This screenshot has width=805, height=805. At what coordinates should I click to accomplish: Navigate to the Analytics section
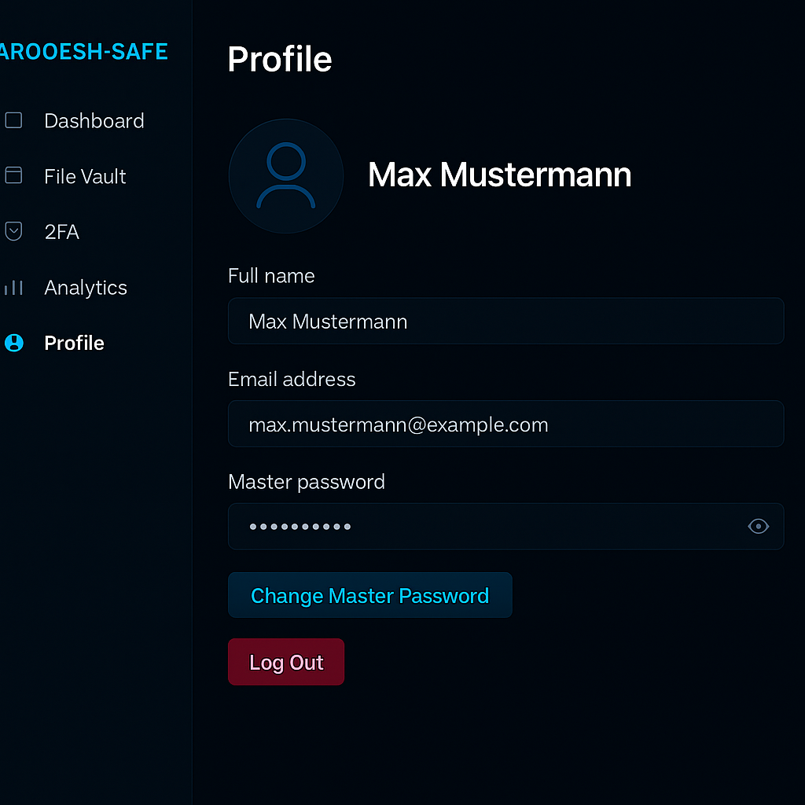pos(85,288)
